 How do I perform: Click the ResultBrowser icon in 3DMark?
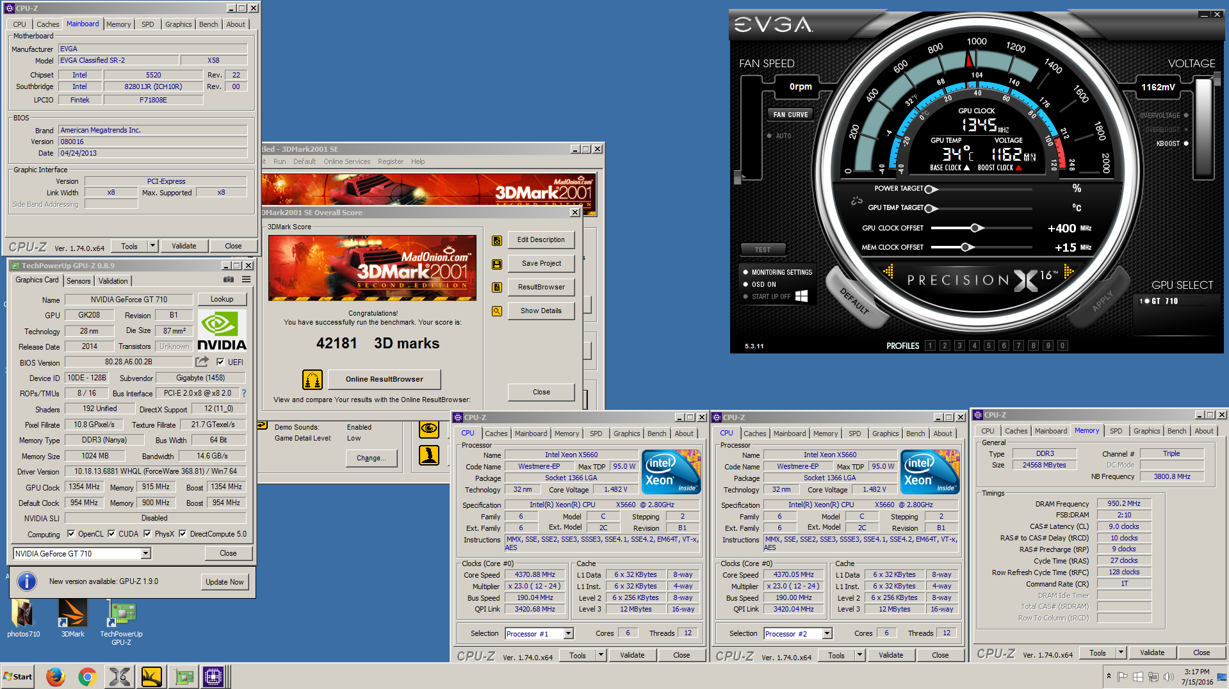point(497,288)
